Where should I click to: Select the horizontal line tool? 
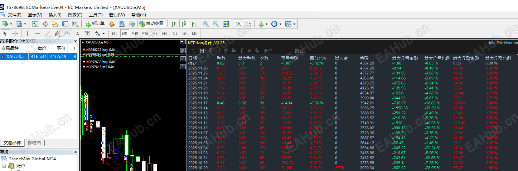[x=37, y=33]
